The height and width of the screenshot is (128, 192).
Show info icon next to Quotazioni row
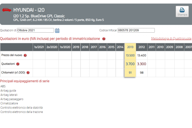pos(18,64)
